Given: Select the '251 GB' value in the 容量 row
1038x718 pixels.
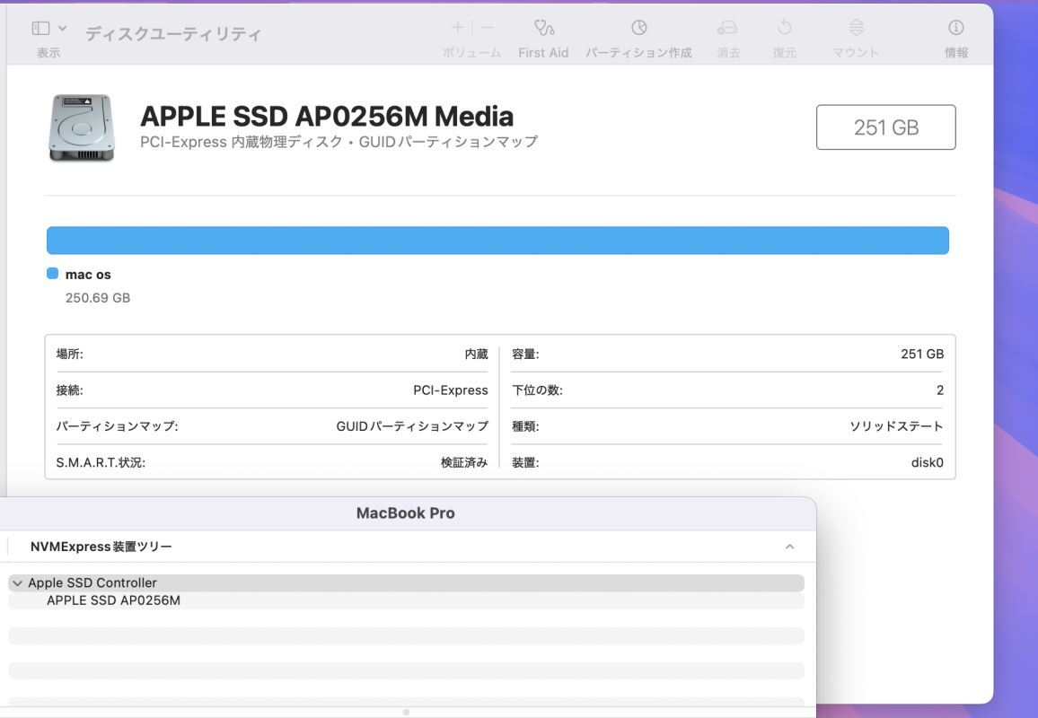Looking at the screenshot, I should [x=922, y=354].
